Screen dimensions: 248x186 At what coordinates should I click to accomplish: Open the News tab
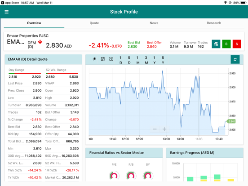154,23
